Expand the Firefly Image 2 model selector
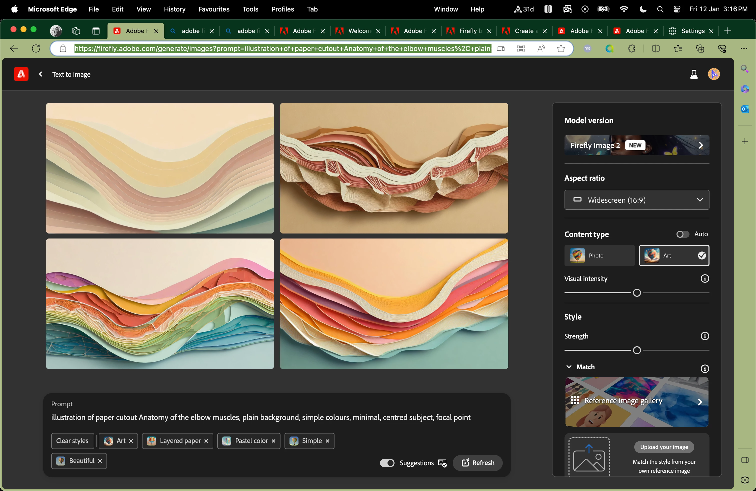This screenshot has height=491, width=756. 636,145
